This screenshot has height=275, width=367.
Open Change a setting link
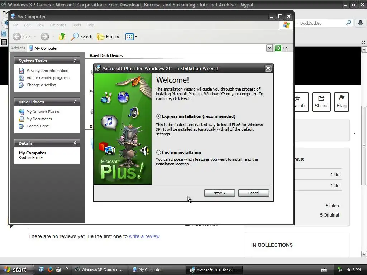tap(41, 85)
